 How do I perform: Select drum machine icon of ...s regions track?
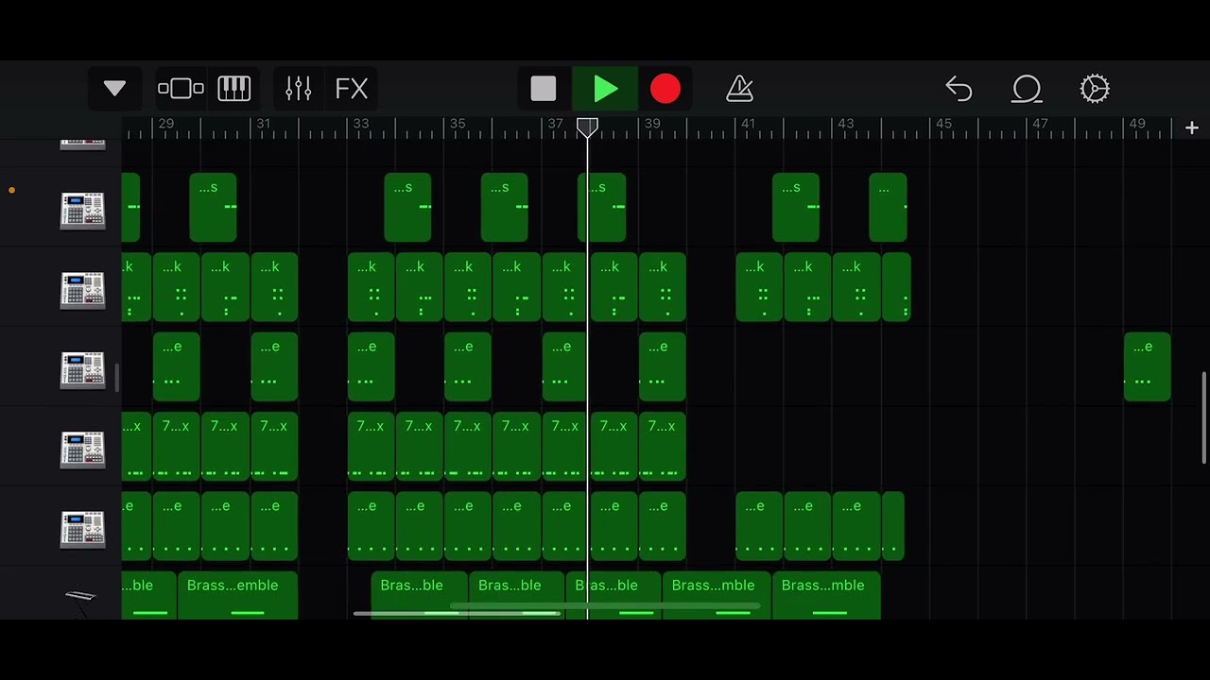tap(82, 210)
